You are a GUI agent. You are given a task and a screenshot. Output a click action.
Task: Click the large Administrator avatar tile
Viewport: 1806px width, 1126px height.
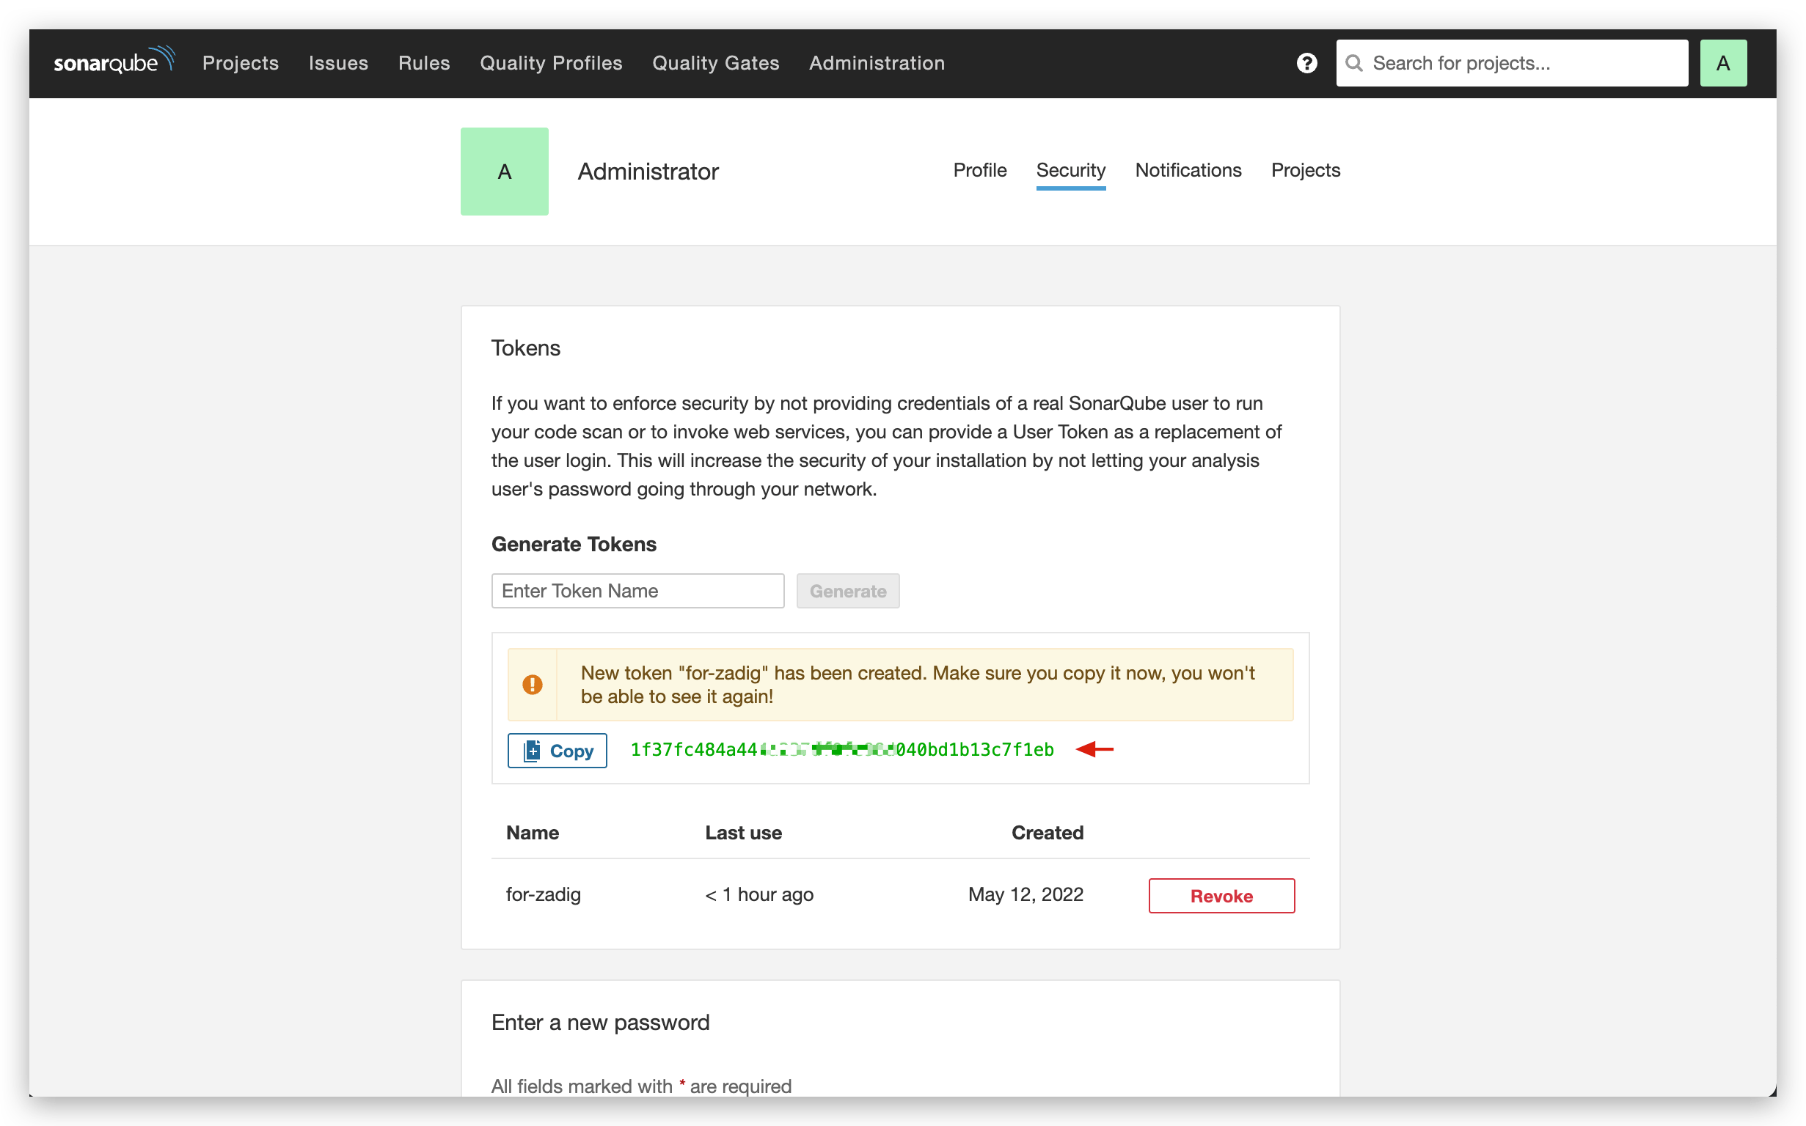tap(505, 172)
